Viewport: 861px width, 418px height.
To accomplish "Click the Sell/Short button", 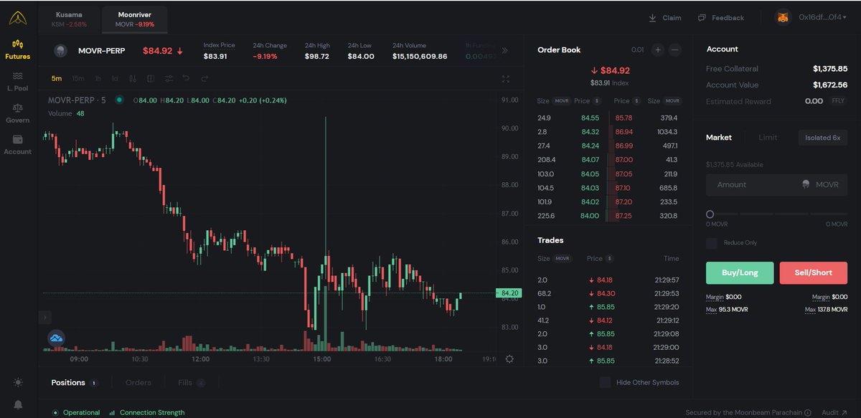I will click(814, 273).
